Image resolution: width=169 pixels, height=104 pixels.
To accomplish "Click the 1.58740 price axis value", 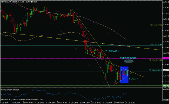I will click(166, 64).
